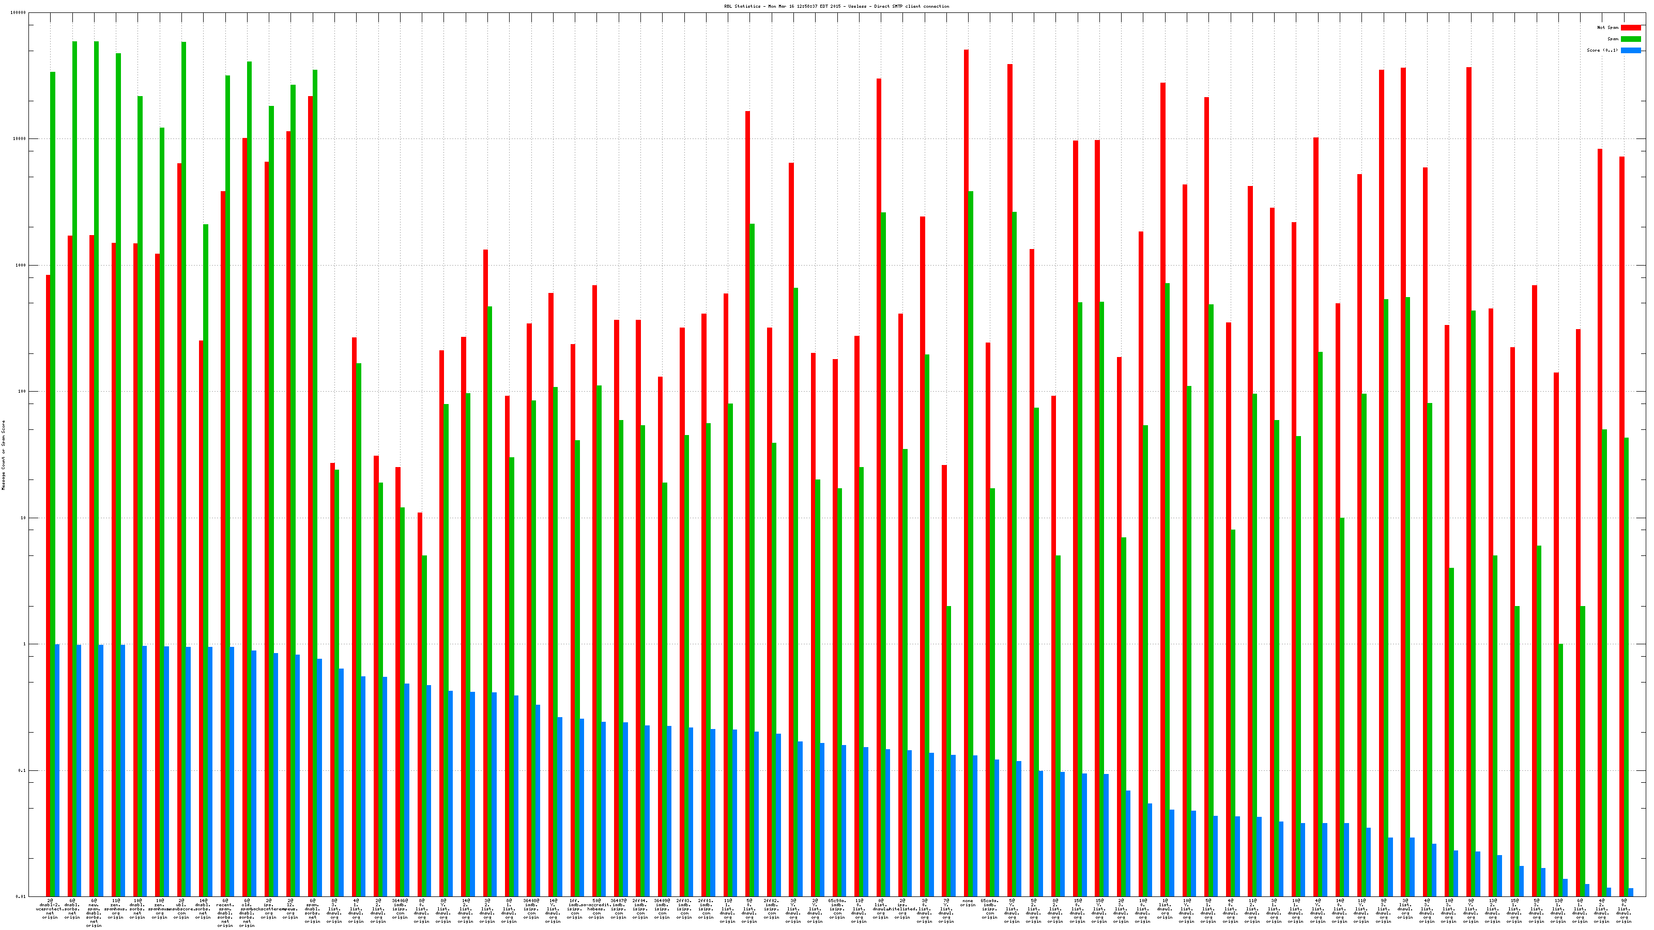Click the 100000 y-axis tick label

tap(19, 13)
